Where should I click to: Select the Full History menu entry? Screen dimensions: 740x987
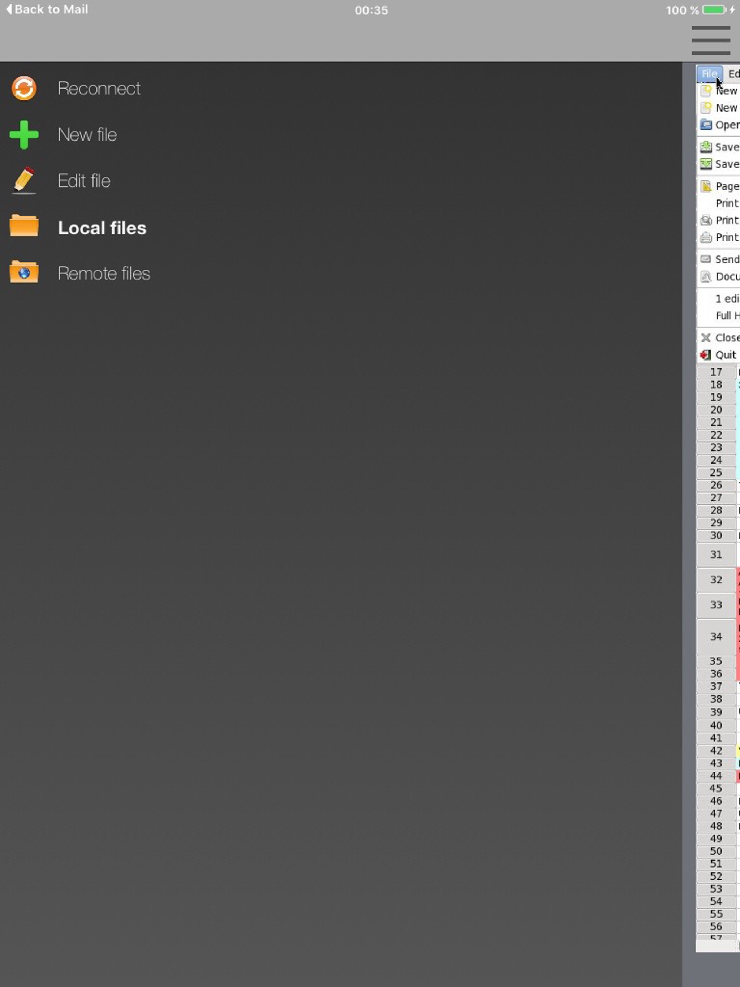[x=727, y=315]
